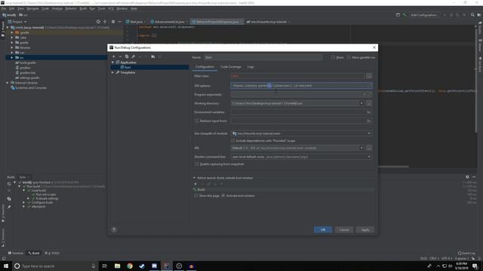Expand the src folder in project tree

[x=12, y=57]
